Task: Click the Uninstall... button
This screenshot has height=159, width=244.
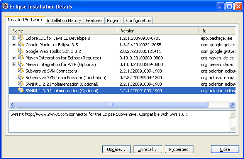Action: click(x=148, y=149)
